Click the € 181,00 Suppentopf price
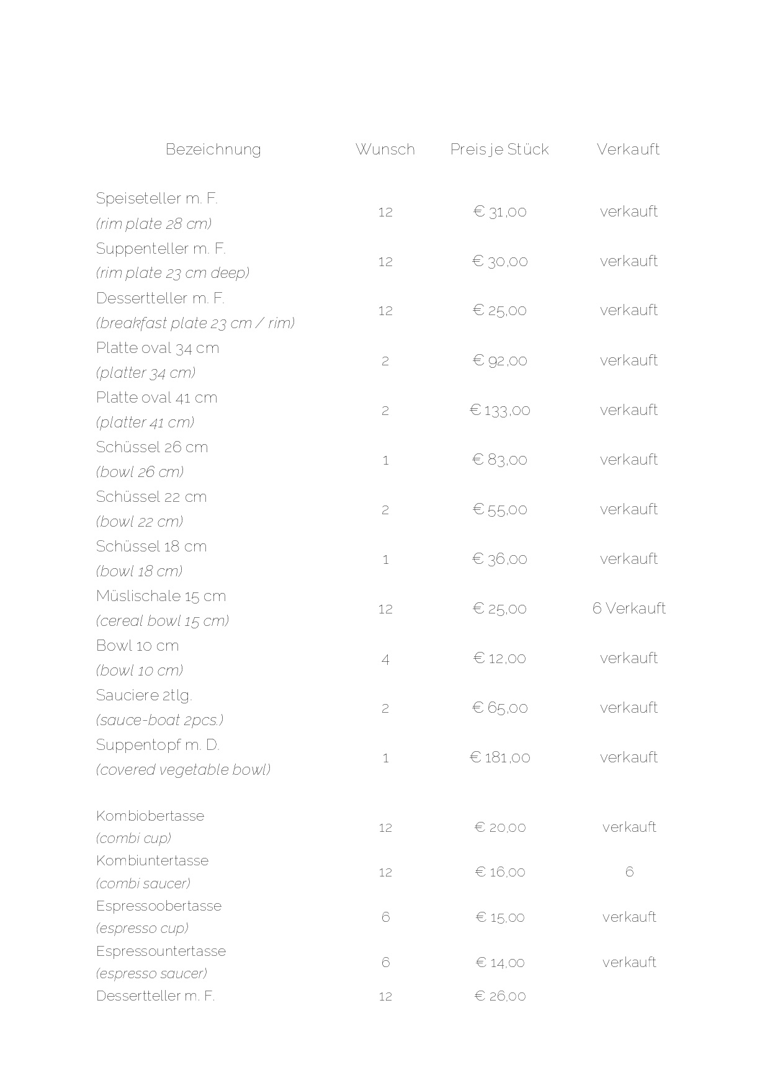Screen dimensions: 770x1088 [x=499, y=758]
